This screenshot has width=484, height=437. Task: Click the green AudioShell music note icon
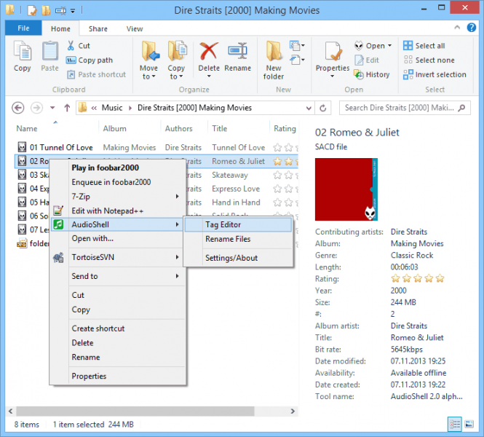58,224
